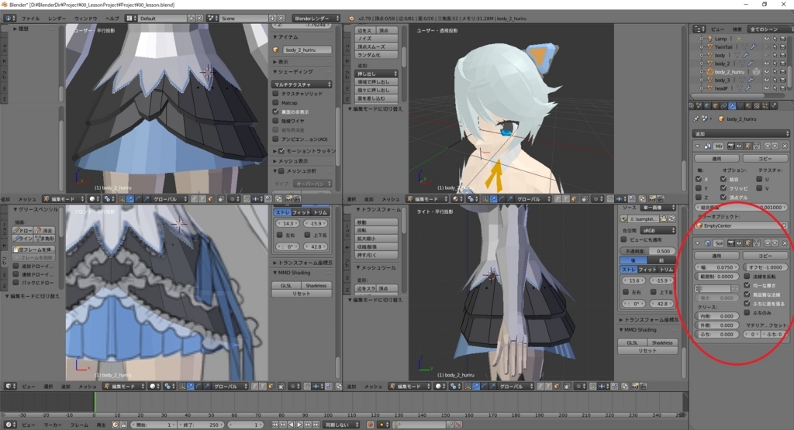
Task: Uncheck 均一な厚さ in Solidify
Action: [x=747, y=285]
